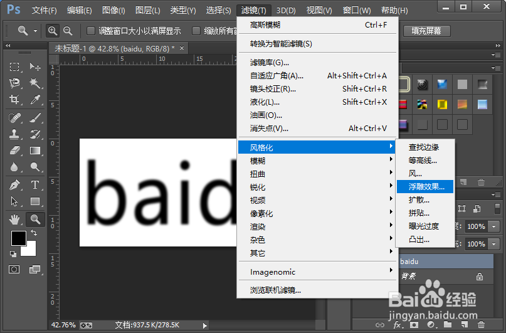Select the baidu layer row
The height and width of the screenshot is (333, 506).
445,262
